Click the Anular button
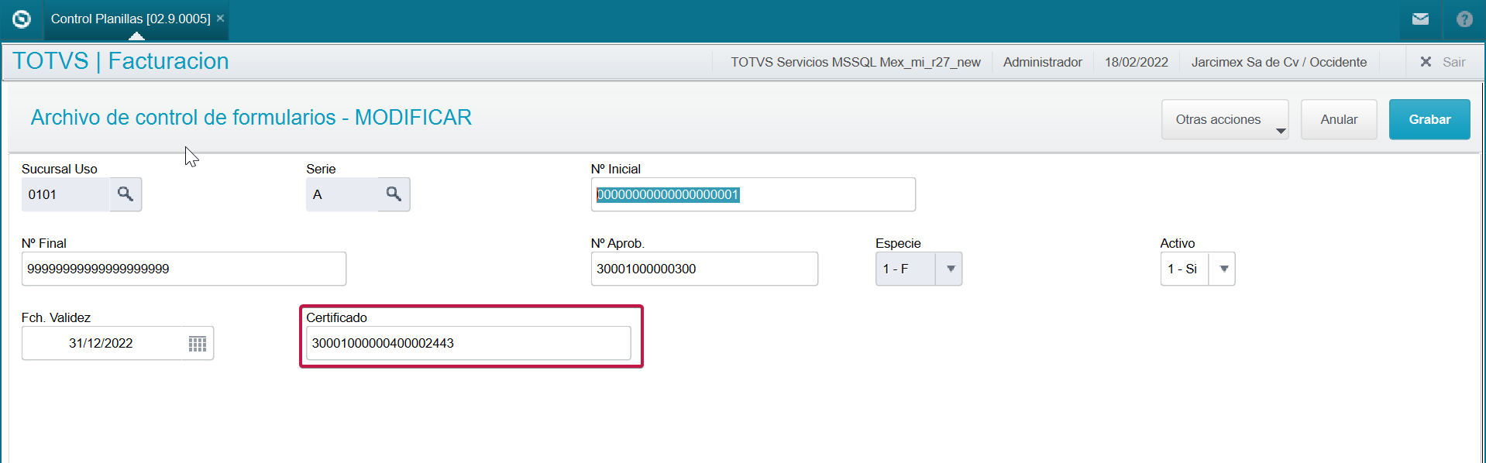The image size is (1486, 463). [1339, 119]
